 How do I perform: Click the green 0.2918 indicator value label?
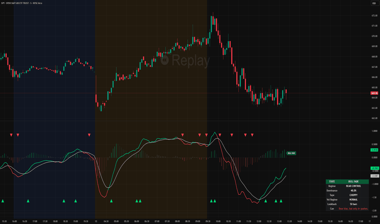click(x=374, y=150)
